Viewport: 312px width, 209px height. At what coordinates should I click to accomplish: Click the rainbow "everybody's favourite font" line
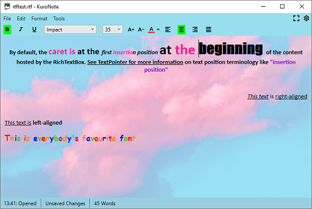point(70,138)
